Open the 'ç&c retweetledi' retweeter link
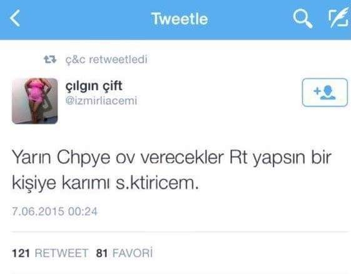Screen dimensions: 351x274 coord(106,59)
